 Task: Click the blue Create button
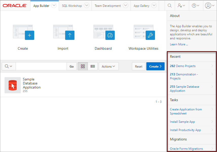(x=155, y=66)
